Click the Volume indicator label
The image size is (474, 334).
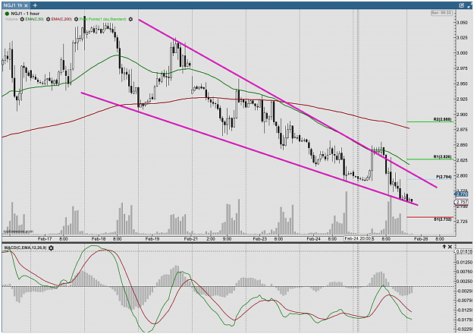click(11, 19)
